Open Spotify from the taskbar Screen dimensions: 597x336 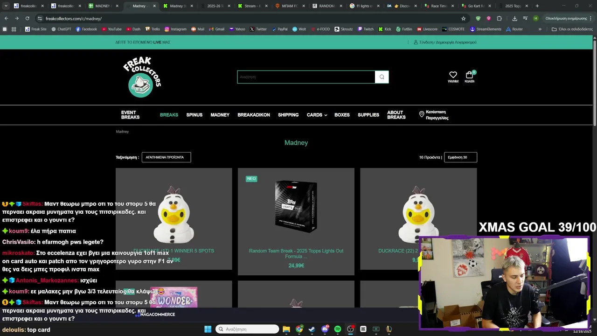coord(338,329)
